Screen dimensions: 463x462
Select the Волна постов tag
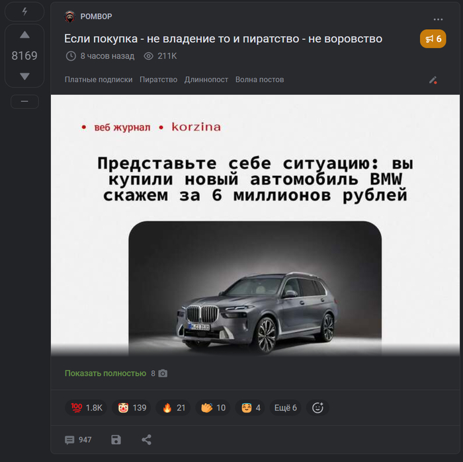click(x=259, y=80)
